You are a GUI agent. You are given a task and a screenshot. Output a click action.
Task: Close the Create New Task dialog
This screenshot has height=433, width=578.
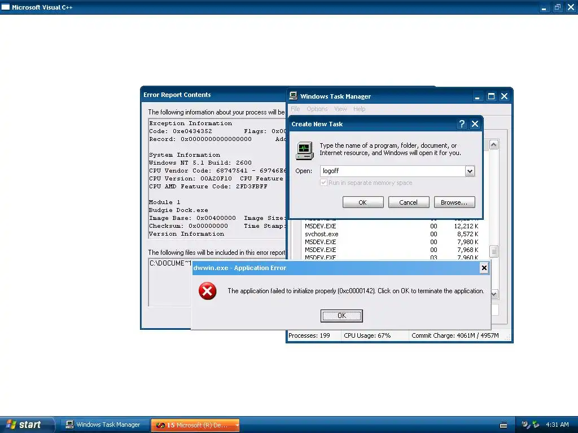(475, 124)
